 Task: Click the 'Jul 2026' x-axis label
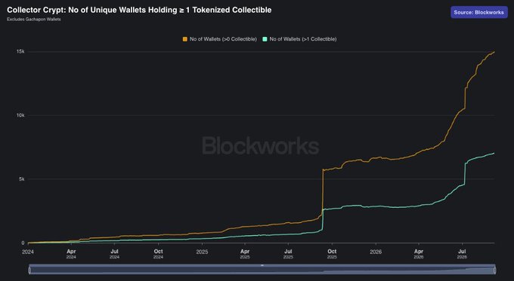coord(462,254)
